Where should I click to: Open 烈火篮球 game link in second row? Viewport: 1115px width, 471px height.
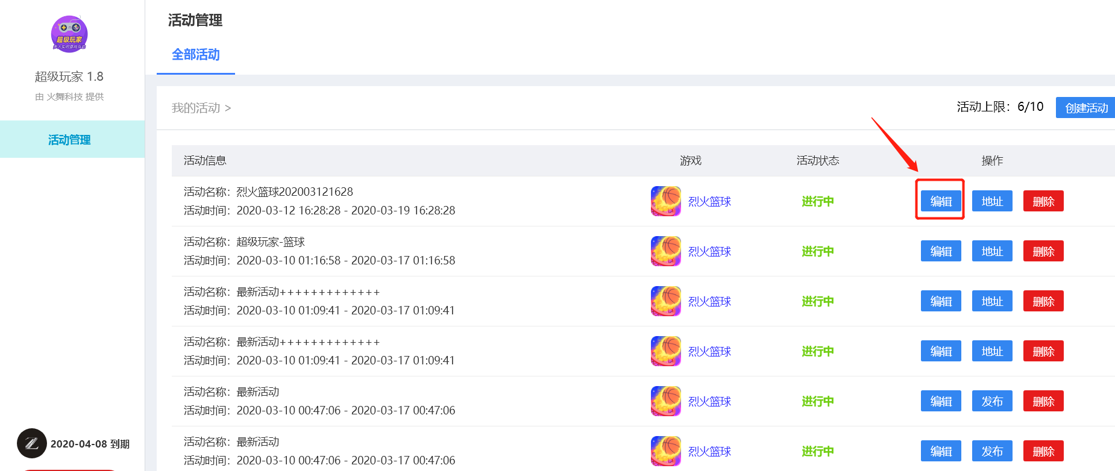point(709,252)
